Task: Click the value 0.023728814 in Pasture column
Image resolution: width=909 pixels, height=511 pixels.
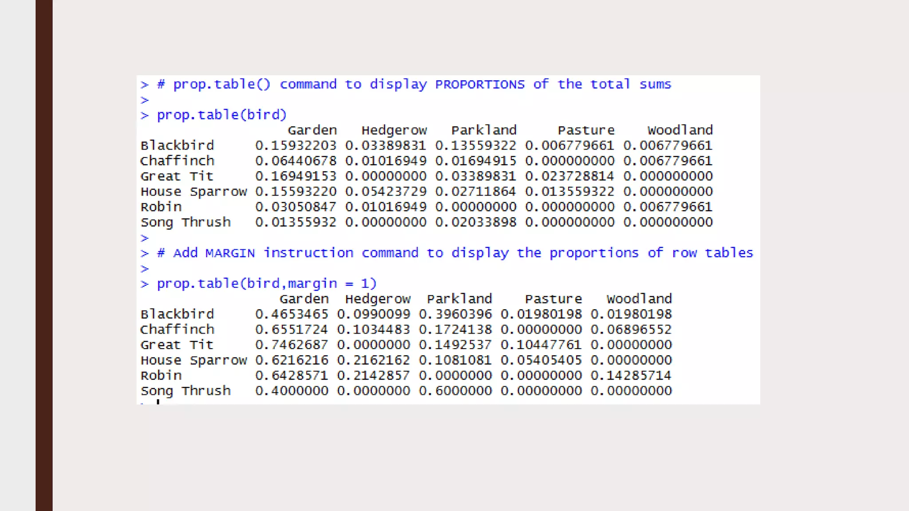Action: click(569, 176)
